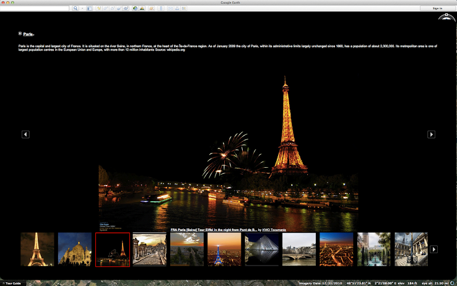This screenshot has height=286, width=457.
Task: Click the print toolbar icon
Action: tap(177, 9)
